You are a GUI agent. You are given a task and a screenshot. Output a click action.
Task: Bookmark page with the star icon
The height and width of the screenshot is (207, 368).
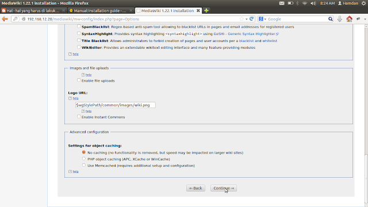coord(241,19)
